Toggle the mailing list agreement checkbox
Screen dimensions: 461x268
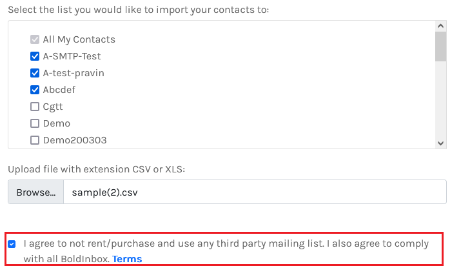click(x=12, y=244)
